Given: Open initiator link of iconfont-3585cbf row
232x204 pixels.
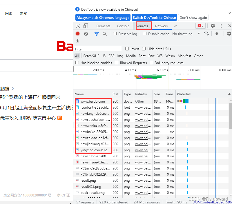Looking at the screenshot, I should click(143, 108).
